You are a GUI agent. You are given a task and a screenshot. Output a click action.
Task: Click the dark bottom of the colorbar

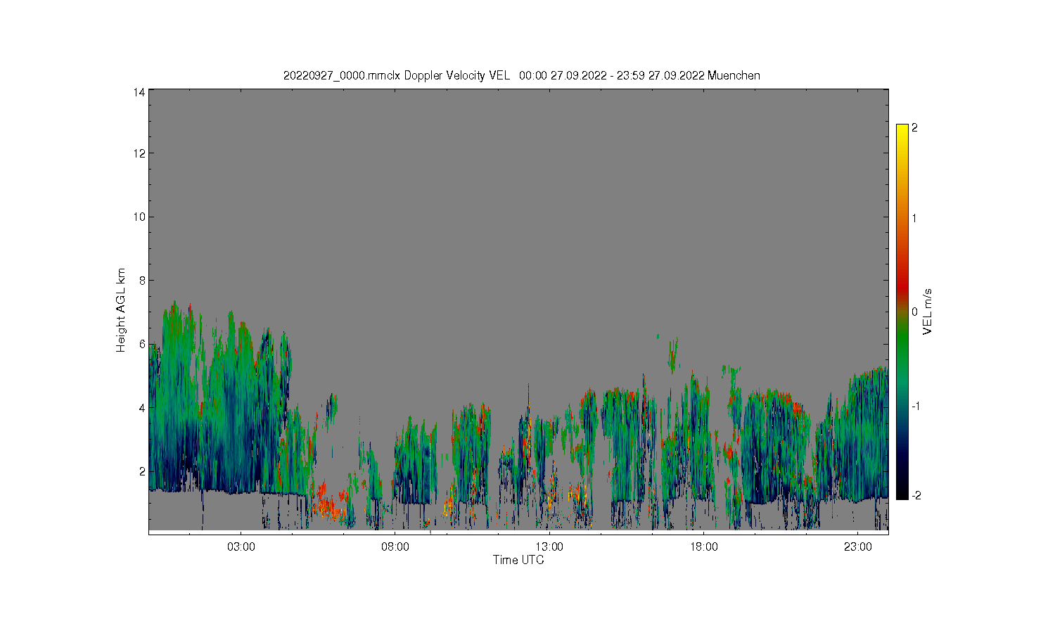pyautogui.click(x=902, y=490)
